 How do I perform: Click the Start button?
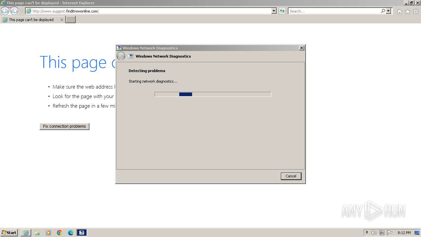[x=9, y=233]
